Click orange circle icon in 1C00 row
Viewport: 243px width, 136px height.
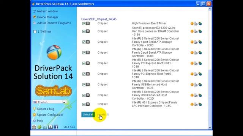(x=192, y=42)
